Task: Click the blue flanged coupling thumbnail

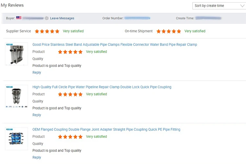Action: pos(17,139)
